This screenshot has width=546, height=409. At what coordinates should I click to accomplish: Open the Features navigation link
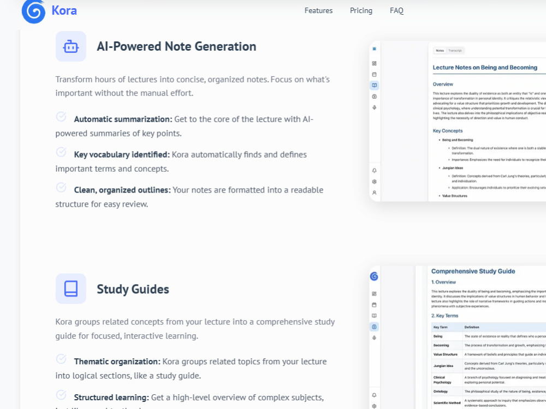pyautogui.click(x=318, y=11)
